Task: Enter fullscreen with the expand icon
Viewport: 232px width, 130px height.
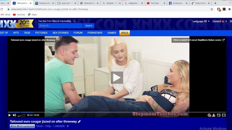Action: [x=224, y=115]
